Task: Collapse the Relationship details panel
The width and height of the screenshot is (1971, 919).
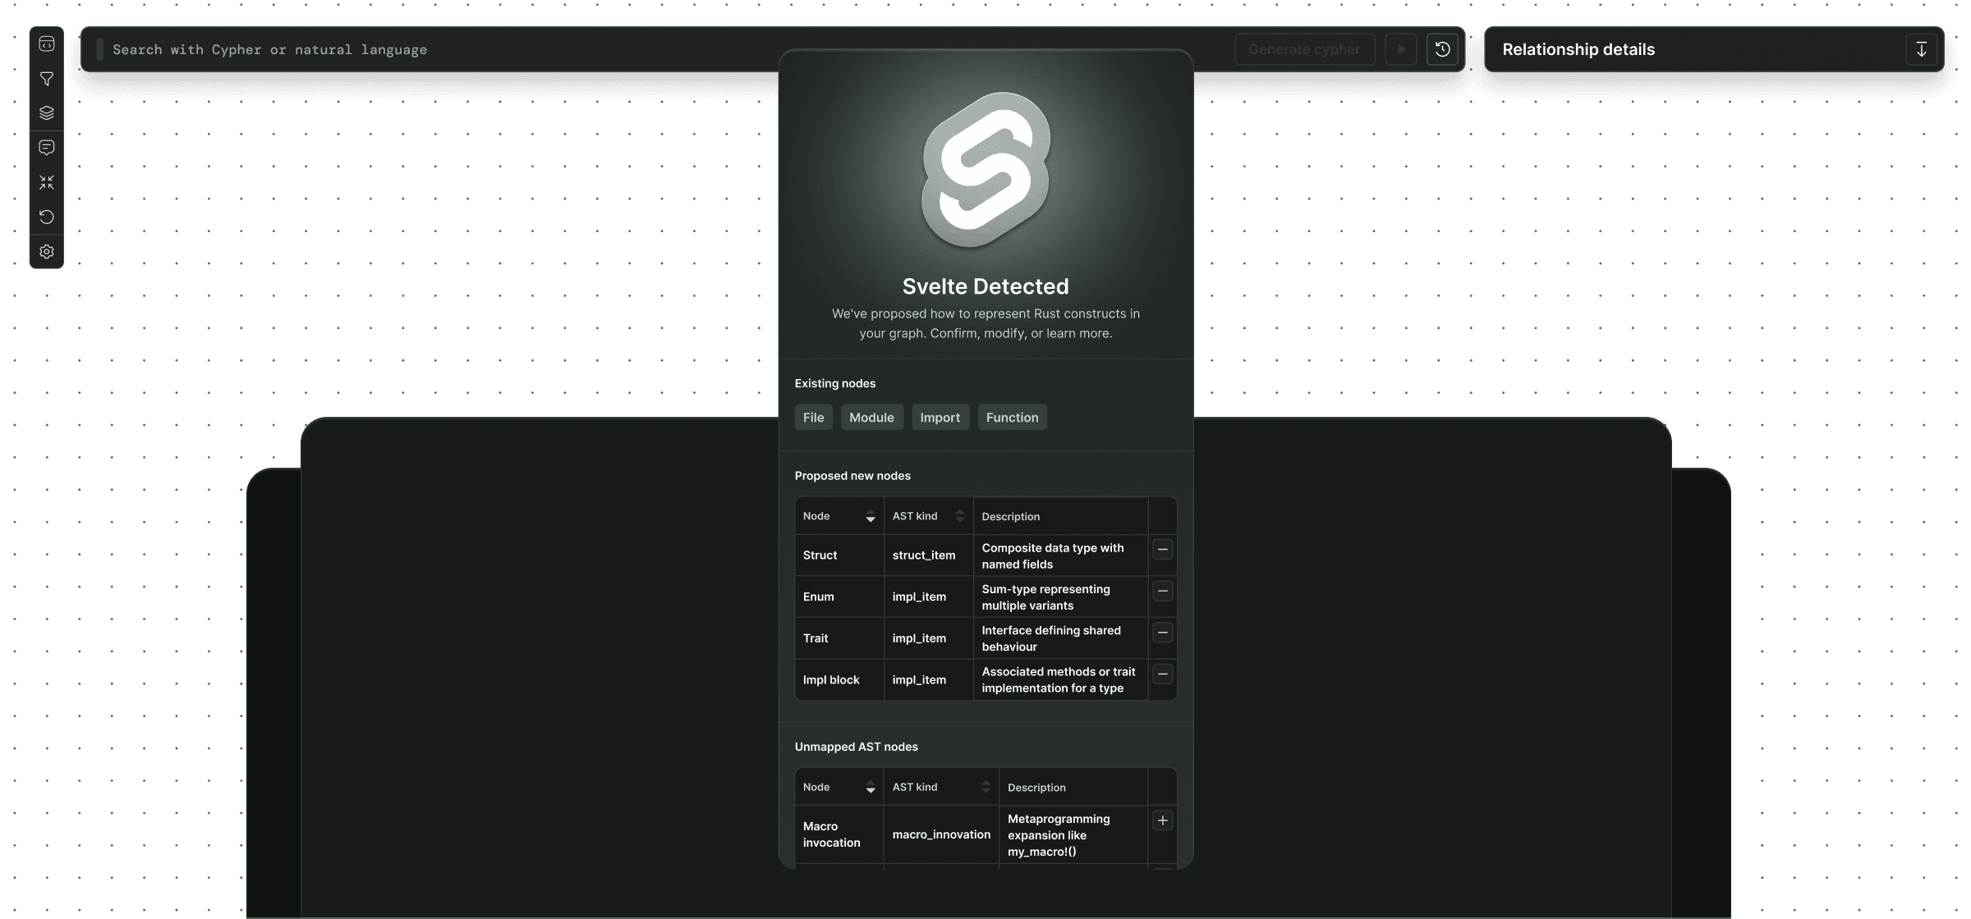Action: (x=1921, y=49)
